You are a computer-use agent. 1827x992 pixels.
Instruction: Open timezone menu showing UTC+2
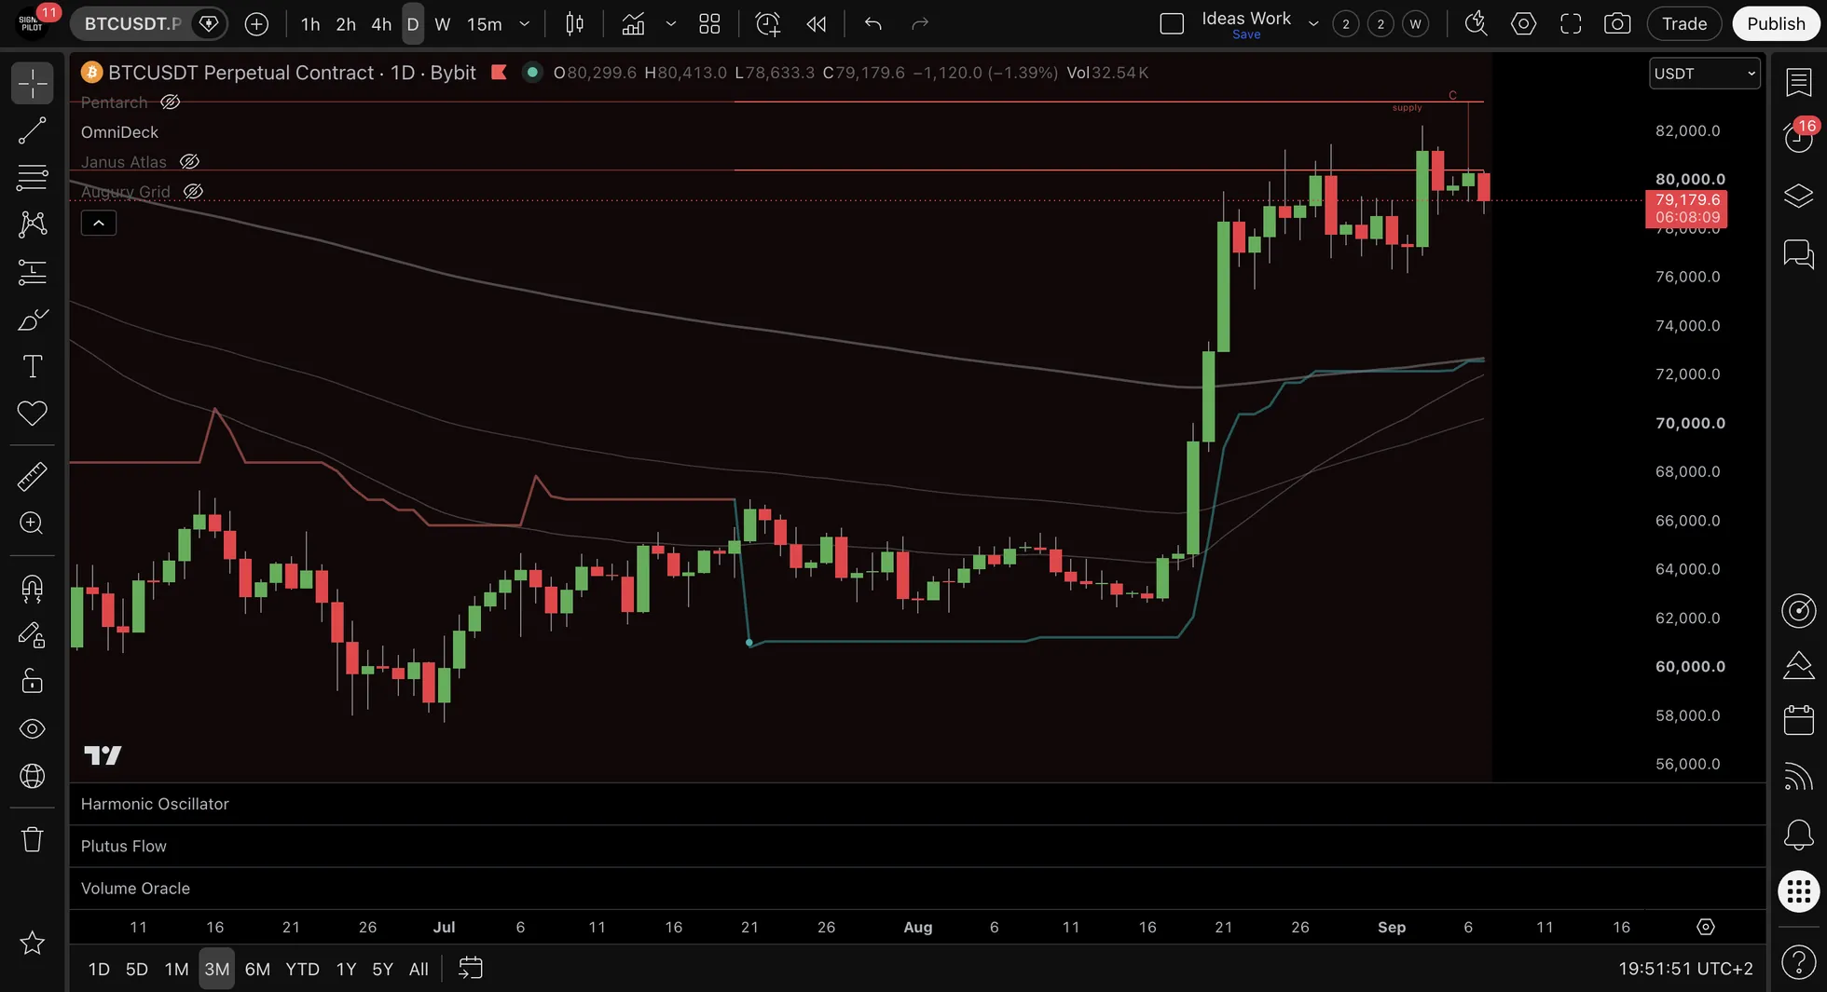pyautogui.click(x=1685, y=969)
